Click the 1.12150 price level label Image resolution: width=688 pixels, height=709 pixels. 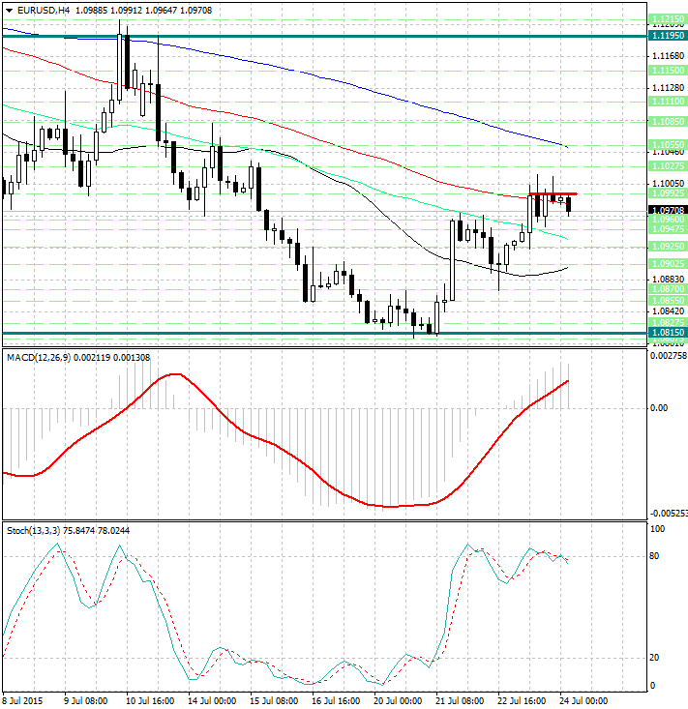pyautogui.click(x=668, y=19)
